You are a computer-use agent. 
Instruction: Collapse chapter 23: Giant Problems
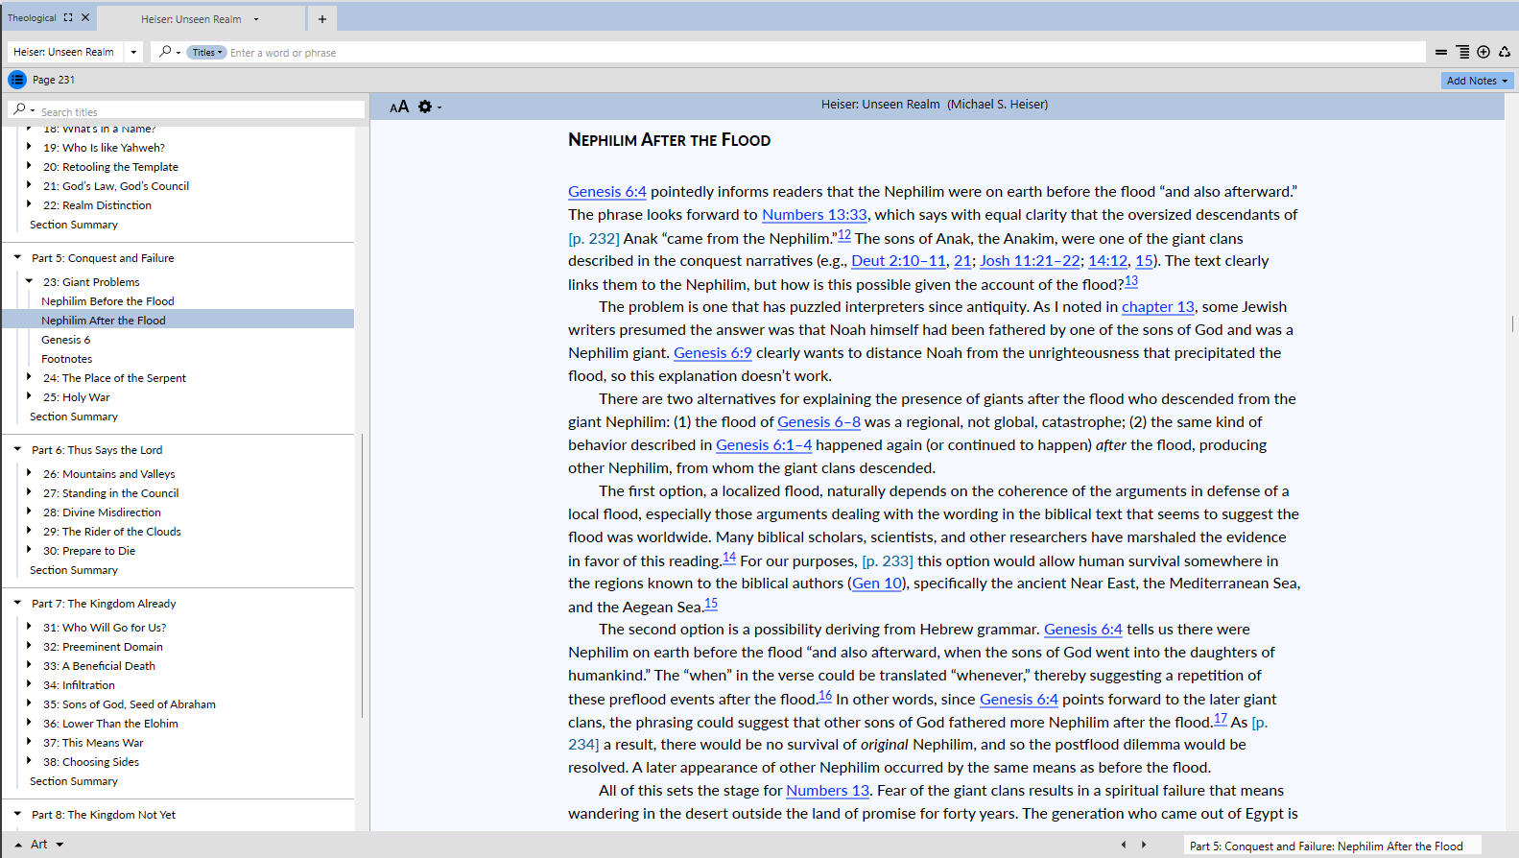pyautogui.click(x=29, y=281)
